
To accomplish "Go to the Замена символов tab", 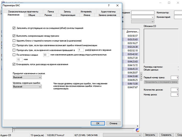I will tap(107, 15).
